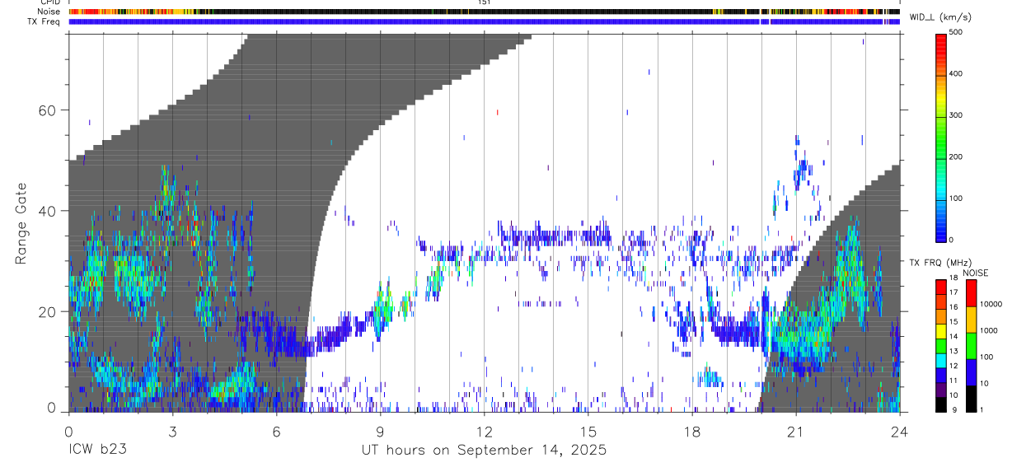Click the red top segment of TX FRQ colorbar
Image resolution: width=1012 pixels, height=467 pixels.
[941, 287]
